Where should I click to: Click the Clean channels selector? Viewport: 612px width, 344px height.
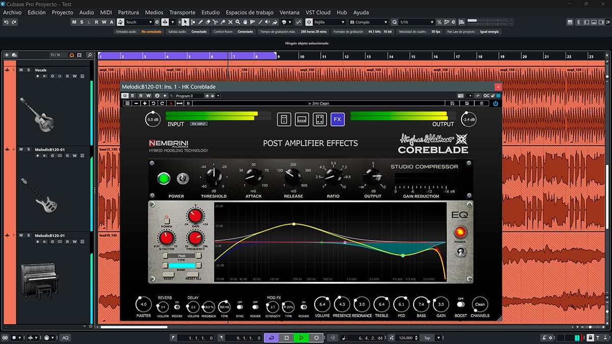click(x=480, y=304)
